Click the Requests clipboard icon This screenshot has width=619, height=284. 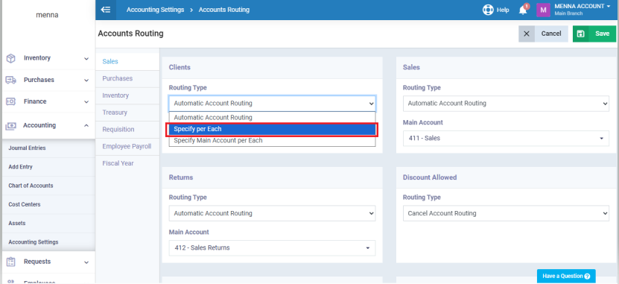(10, 262)
